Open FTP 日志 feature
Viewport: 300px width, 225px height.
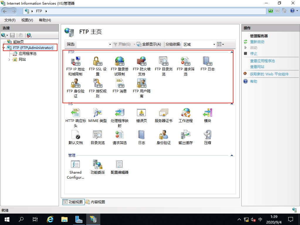[208, 64]
